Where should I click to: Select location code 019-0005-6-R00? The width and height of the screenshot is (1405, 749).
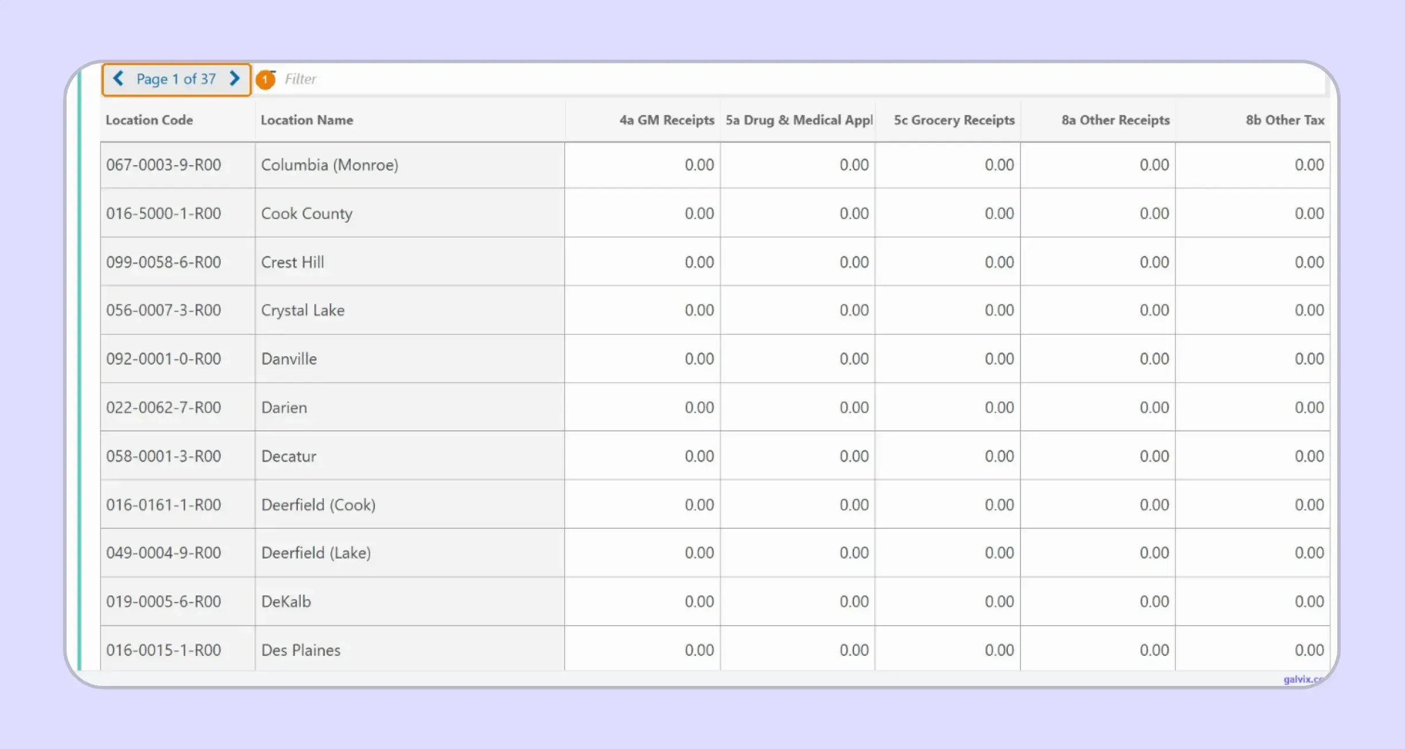[164, 602]
